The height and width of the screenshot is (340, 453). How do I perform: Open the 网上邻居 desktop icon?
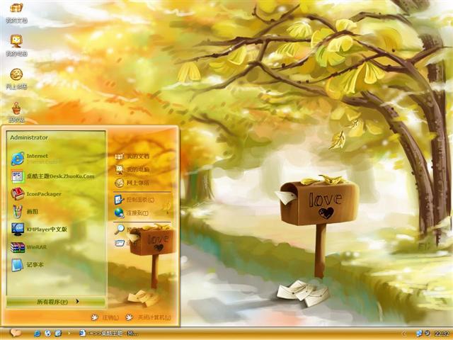[16, 79]
